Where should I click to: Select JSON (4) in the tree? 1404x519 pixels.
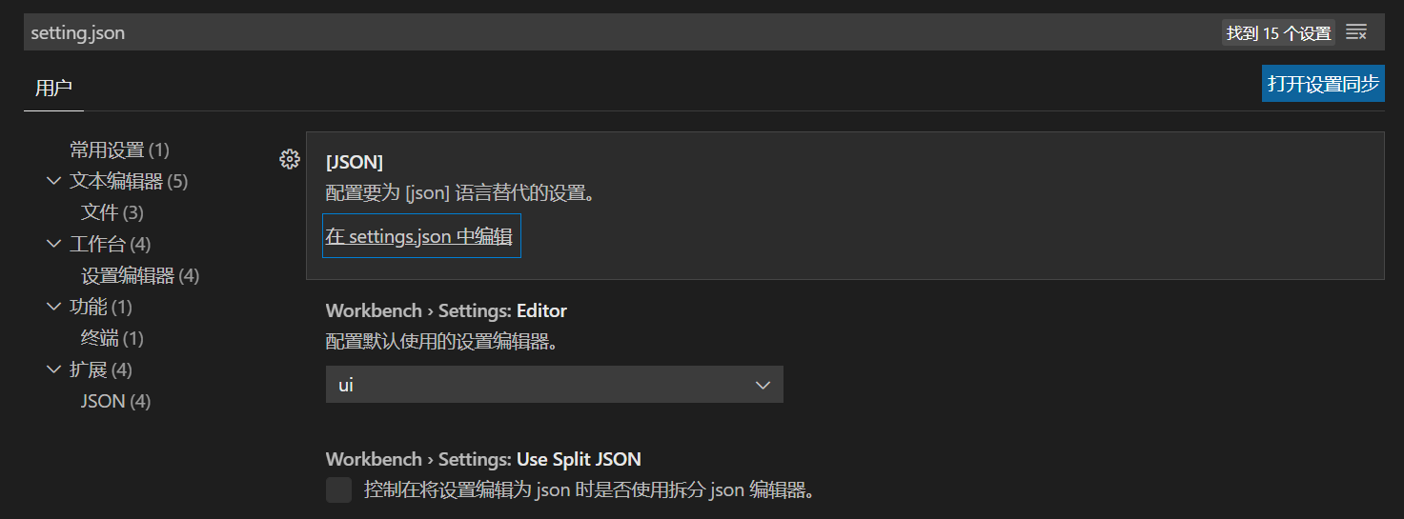tap(115, 401)
